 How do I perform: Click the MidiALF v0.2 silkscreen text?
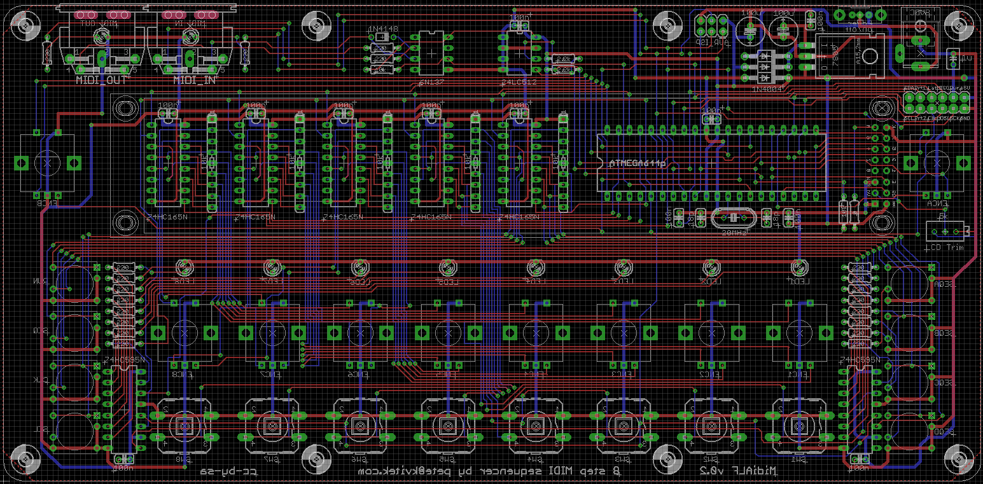pyautogui.click(x=739, y=471)
